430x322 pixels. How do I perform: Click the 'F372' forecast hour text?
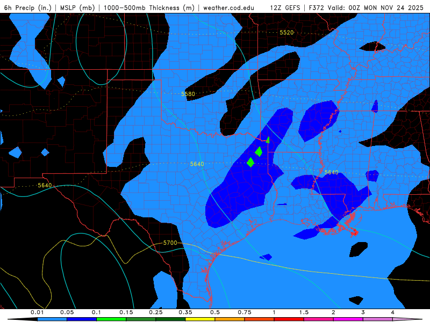[x=316, y=8]
